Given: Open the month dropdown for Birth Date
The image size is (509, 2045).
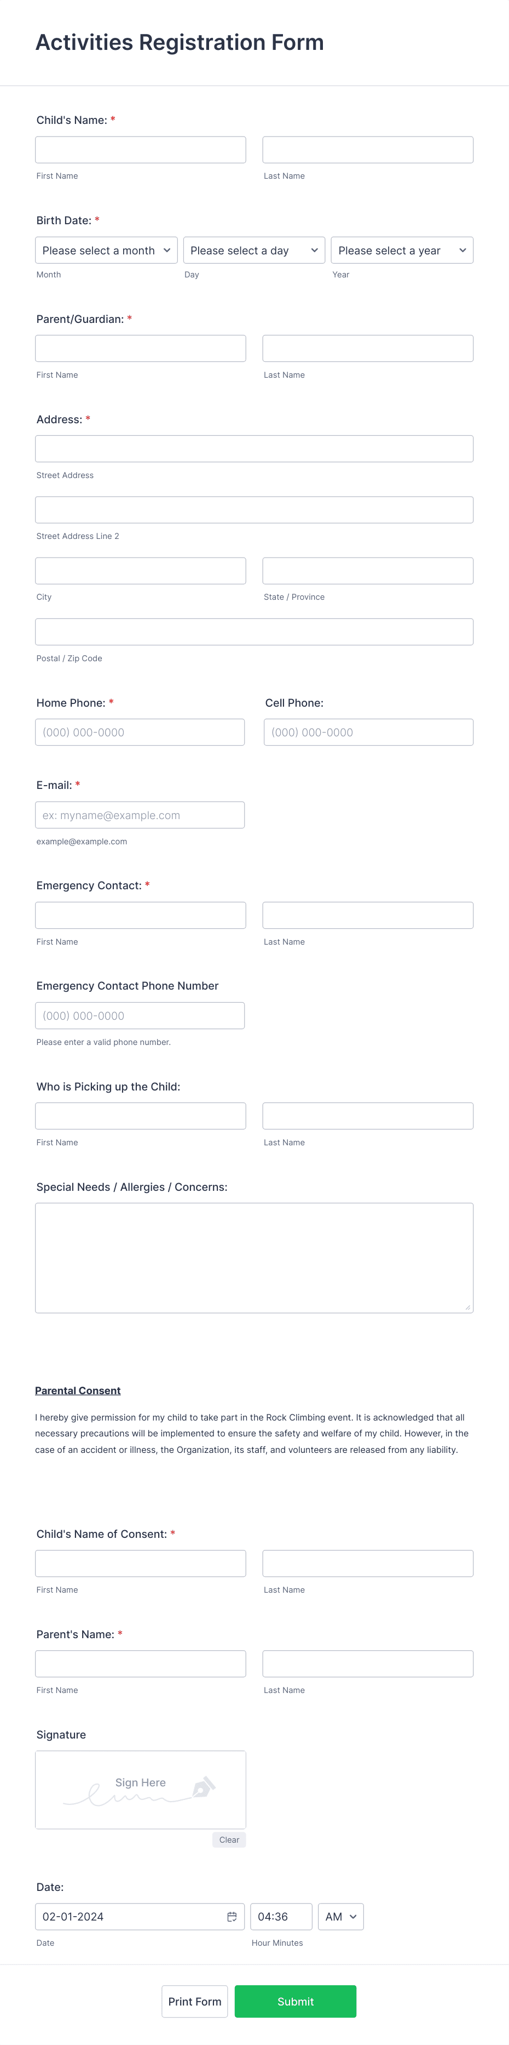Looking at the screenshot, I should click(106, 250).
